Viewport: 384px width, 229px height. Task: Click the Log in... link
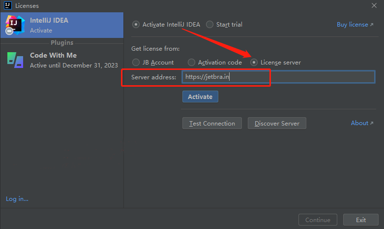click(17, 199)
